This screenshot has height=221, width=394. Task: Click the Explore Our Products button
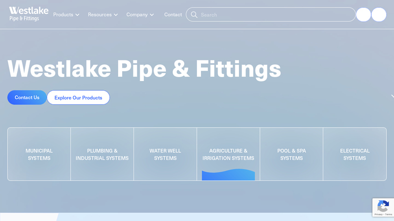[78, 97]
